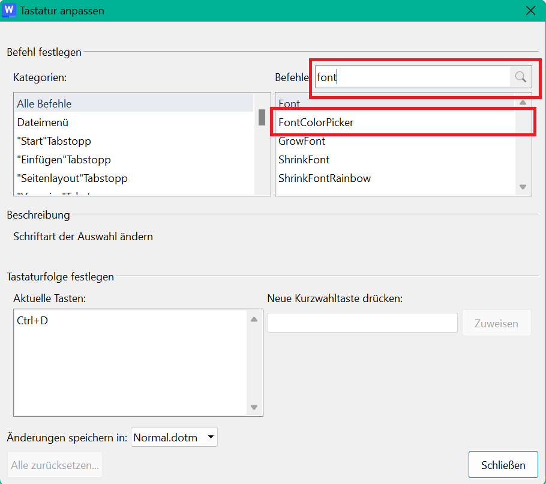
Task: Close the Tastatur anpassen dialog
Action: pyautogui.click(x=530, y=11)
